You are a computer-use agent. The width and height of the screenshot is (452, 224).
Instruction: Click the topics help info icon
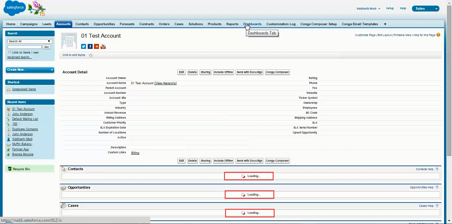coord(91,55)
